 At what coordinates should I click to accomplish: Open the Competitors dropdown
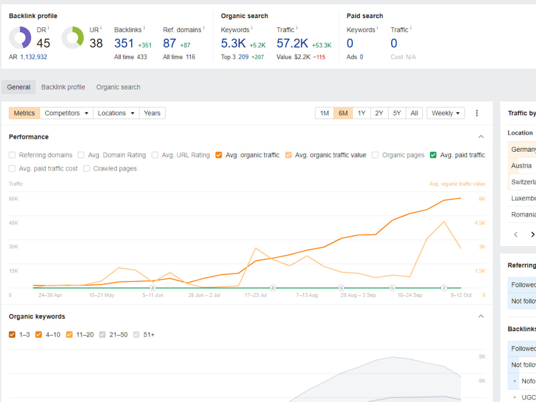66,113
